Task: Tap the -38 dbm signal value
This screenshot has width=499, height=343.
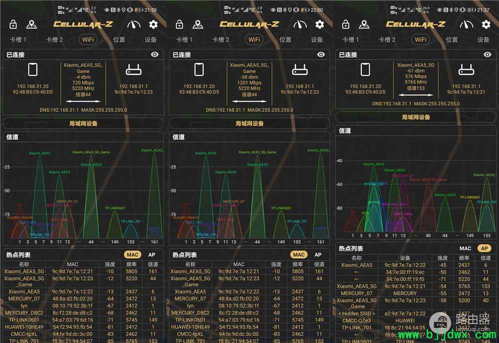Action: [249, 77]
